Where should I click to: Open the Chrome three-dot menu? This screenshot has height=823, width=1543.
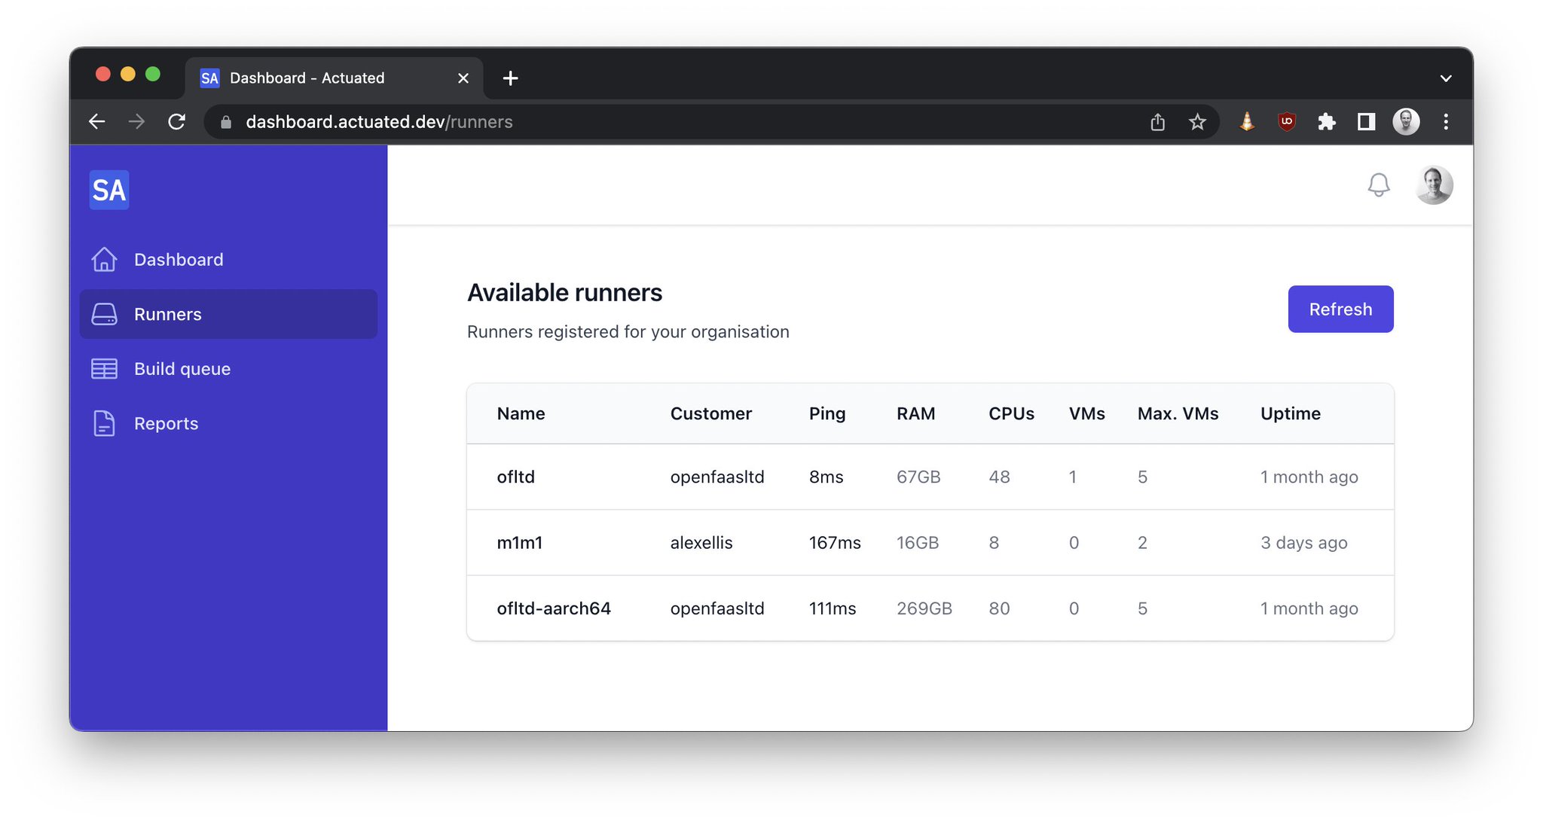tap(1446, 121)
